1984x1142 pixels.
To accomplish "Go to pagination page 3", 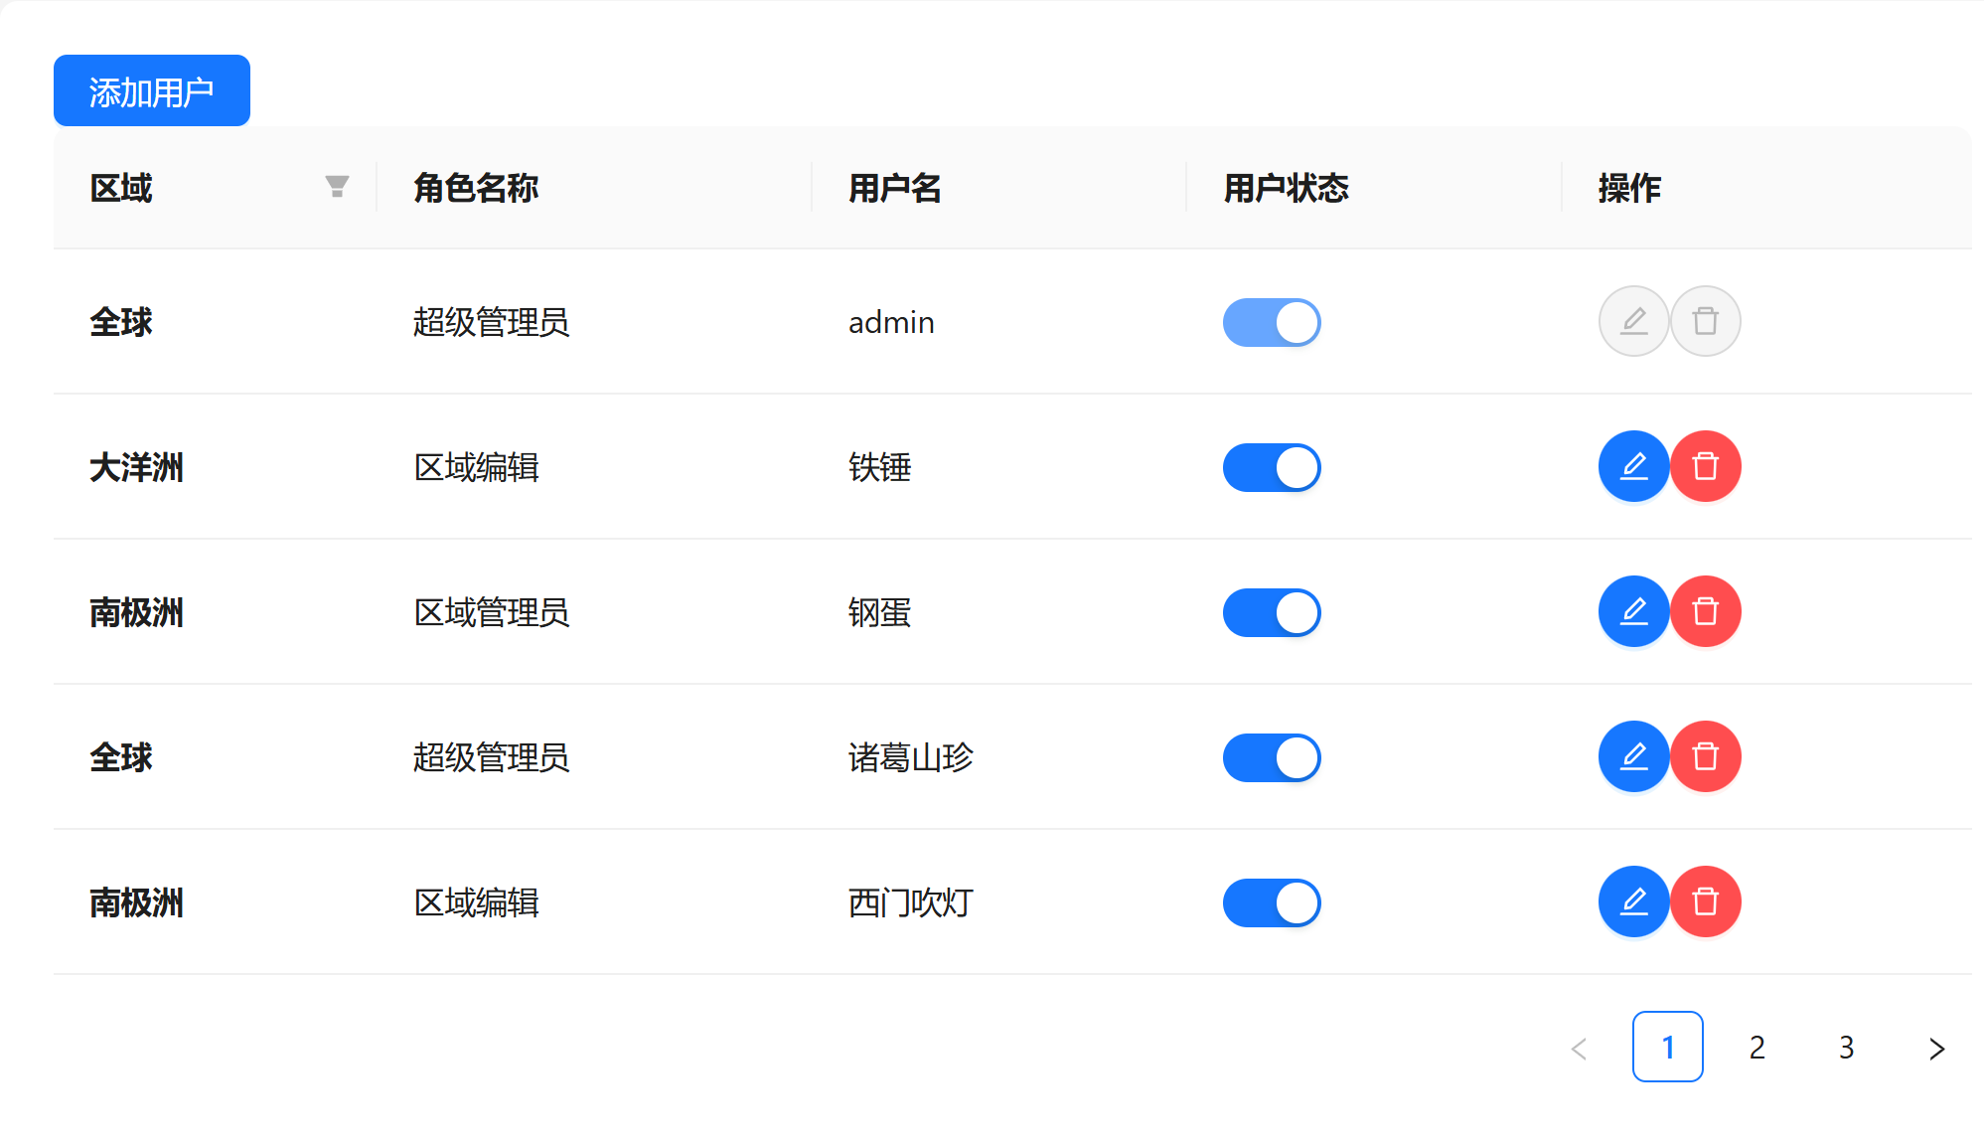I will 1846,1048.
